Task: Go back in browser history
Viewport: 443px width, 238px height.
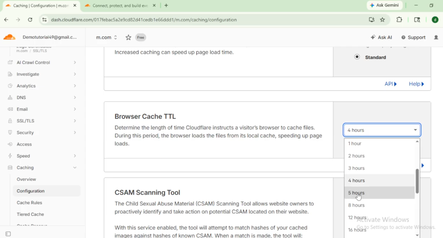Action: [x=6, y=20]
